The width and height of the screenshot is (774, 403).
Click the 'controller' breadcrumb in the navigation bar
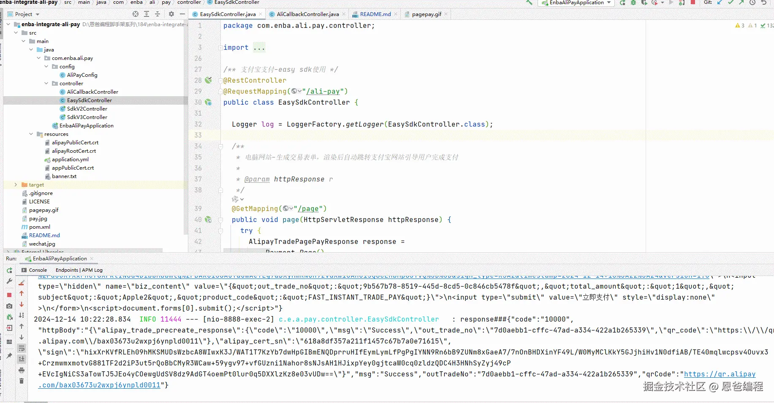click(x=189, y=2)
